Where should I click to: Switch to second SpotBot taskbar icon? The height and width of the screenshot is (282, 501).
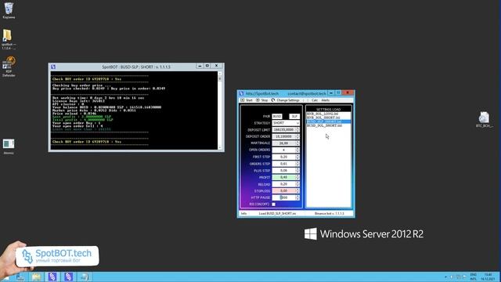point(68,277)
